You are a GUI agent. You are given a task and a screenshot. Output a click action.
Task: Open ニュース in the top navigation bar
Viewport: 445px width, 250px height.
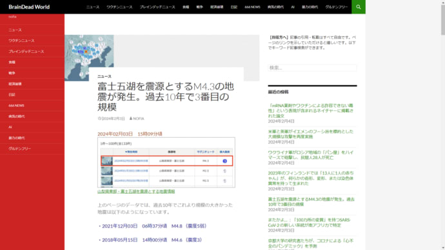click(93, 7)
